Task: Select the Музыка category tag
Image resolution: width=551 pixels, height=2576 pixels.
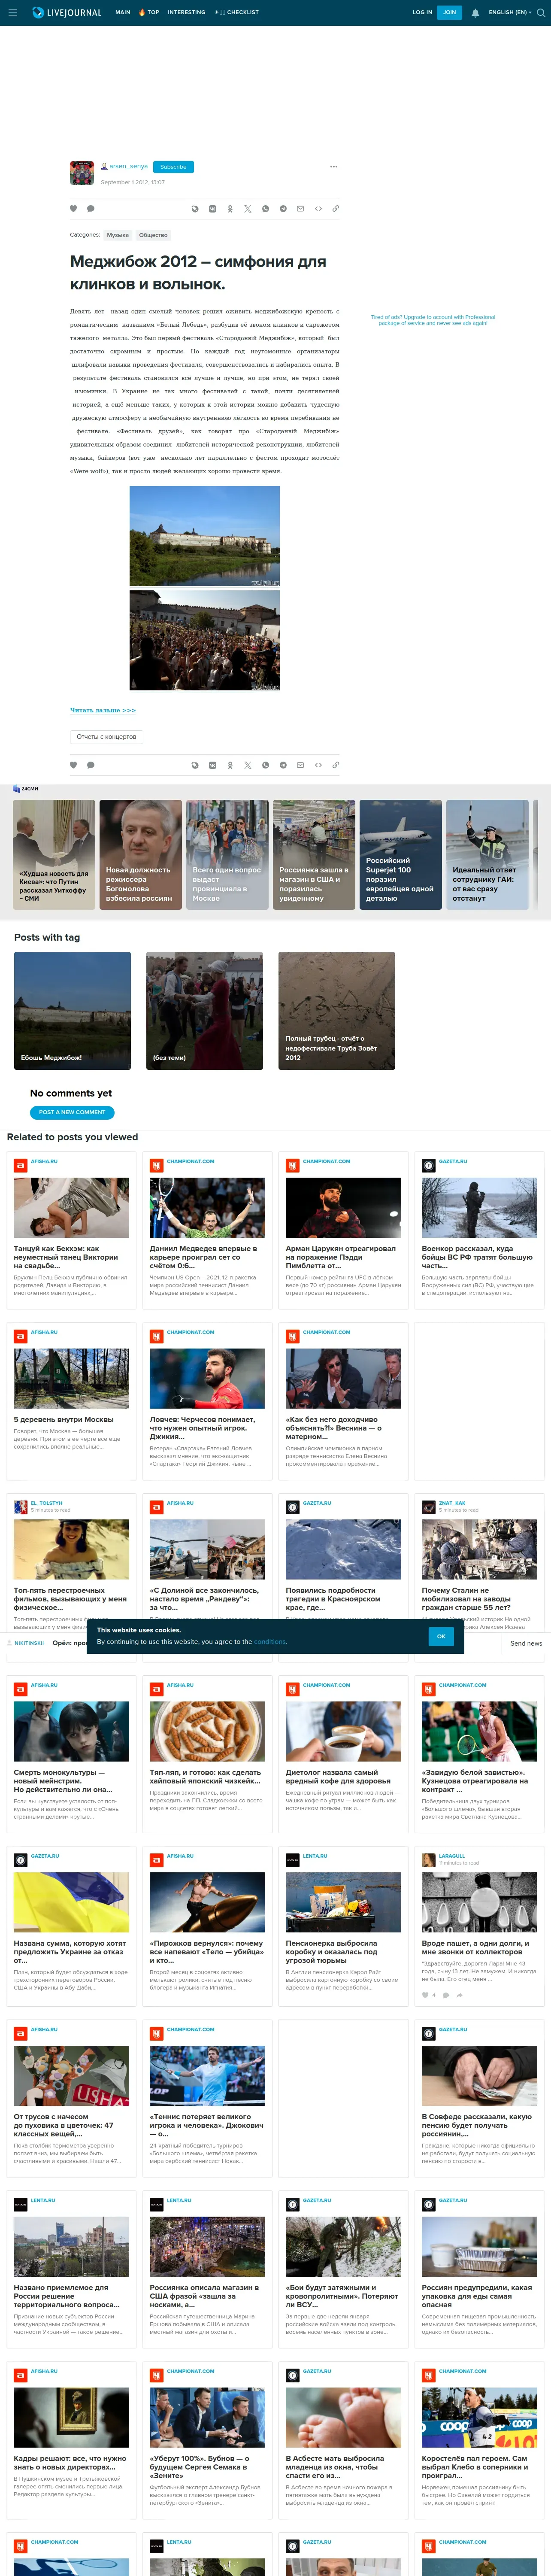Action: (118, 235)
